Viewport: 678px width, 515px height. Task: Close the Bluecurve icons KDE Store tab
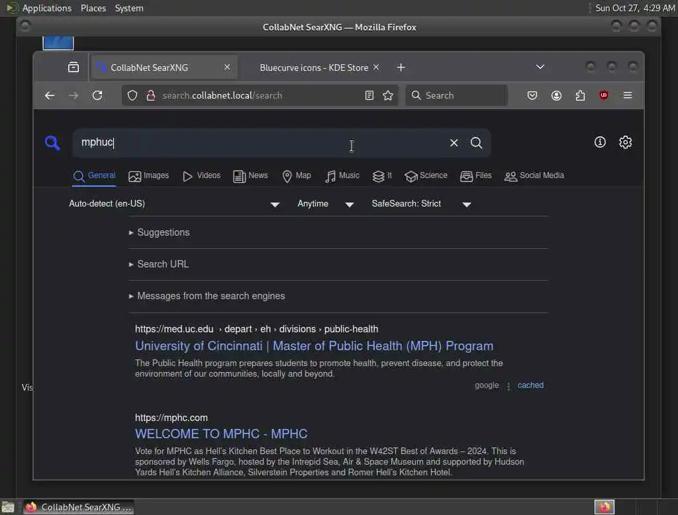coord(376,67)
